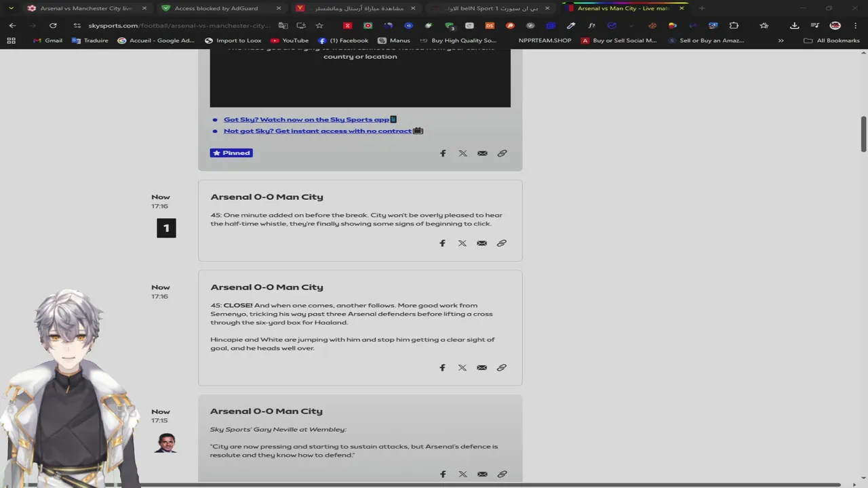Click the Pinned badge
The image size is (868, 488).
coord(231,153)
